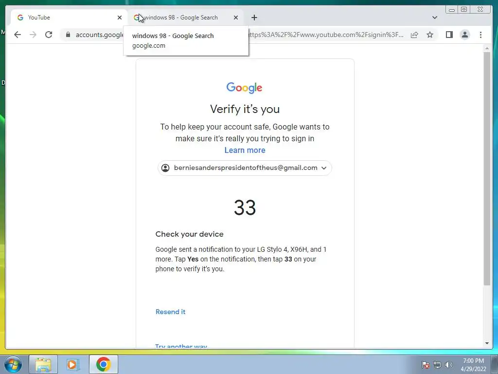The height and width of the screenshot is (374, 498).
Task: Click the Check your device heading
Action: [x=189, y=234]
